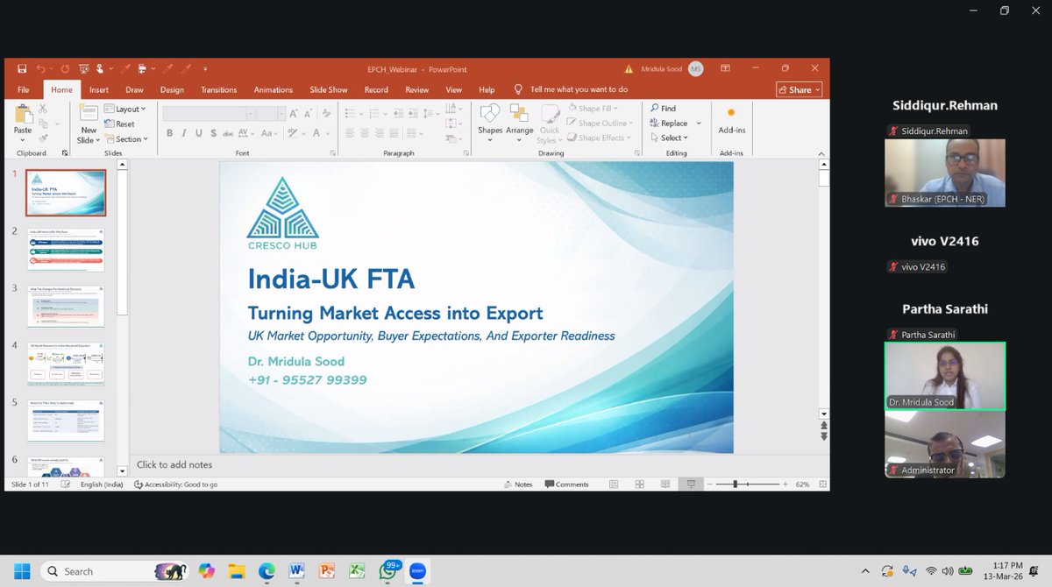Switch to the Insert tab

click(99, 89)
